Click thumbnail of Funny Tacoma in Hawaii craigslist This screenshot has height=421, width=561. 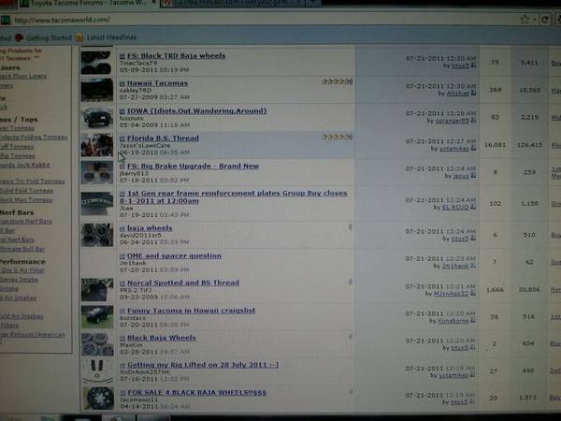tap(97, 317)
